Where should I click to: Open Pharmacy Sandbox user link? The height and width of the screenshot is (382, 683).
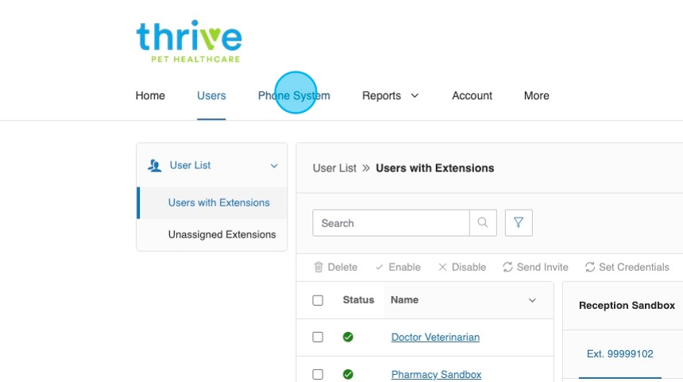tap(436, 374)
